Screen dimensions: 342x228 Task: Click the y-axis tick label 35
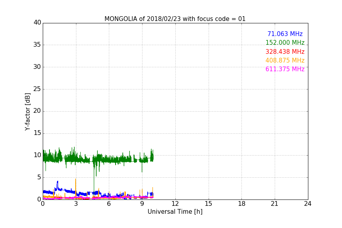tap(37, 45)
